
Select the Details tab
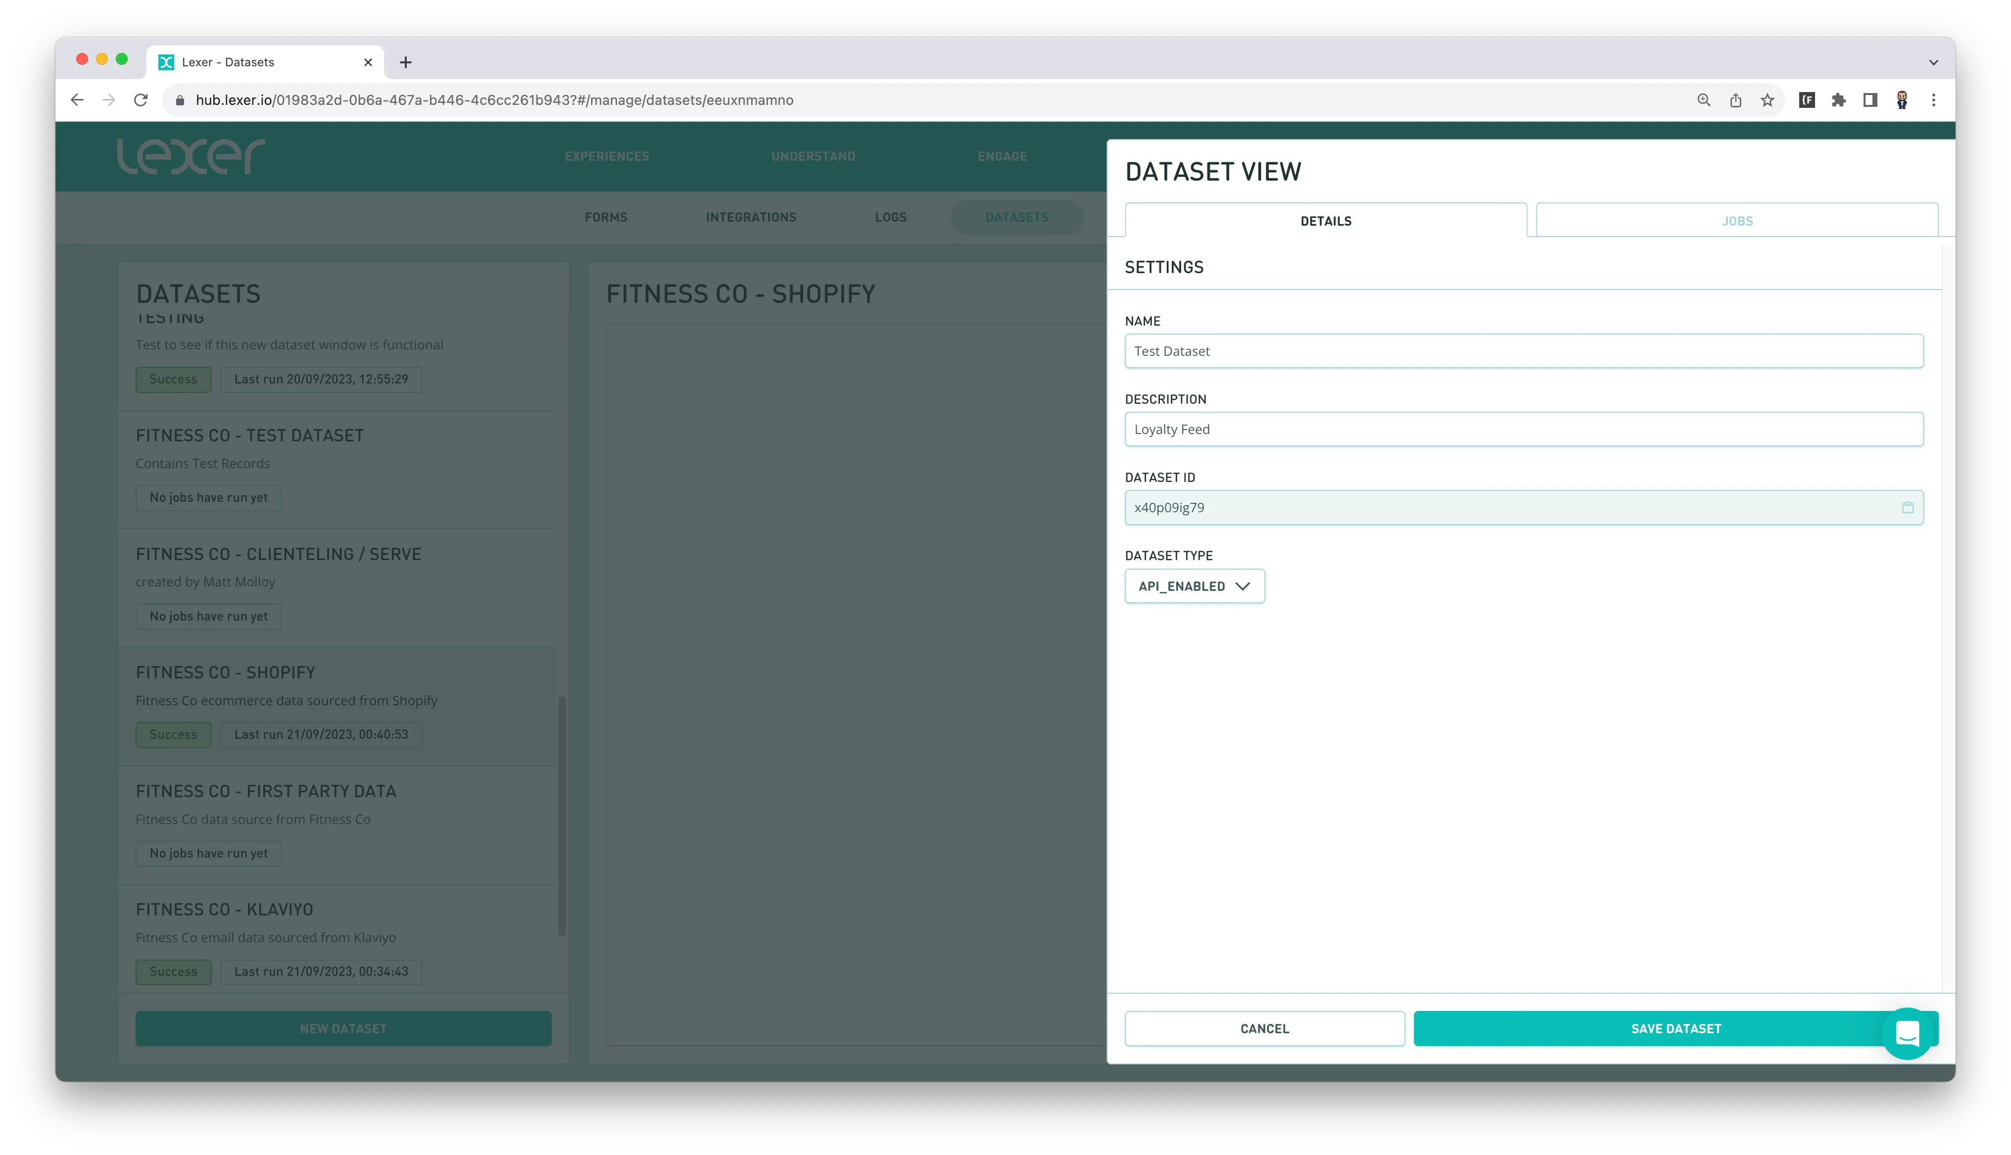1325,221
